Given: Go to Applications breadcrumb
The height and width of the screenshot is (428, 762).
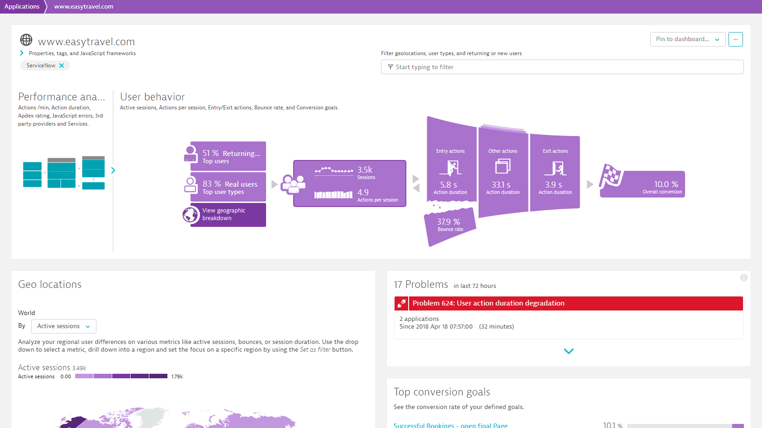Looking at the screenshot, I should tap(22, 6).
